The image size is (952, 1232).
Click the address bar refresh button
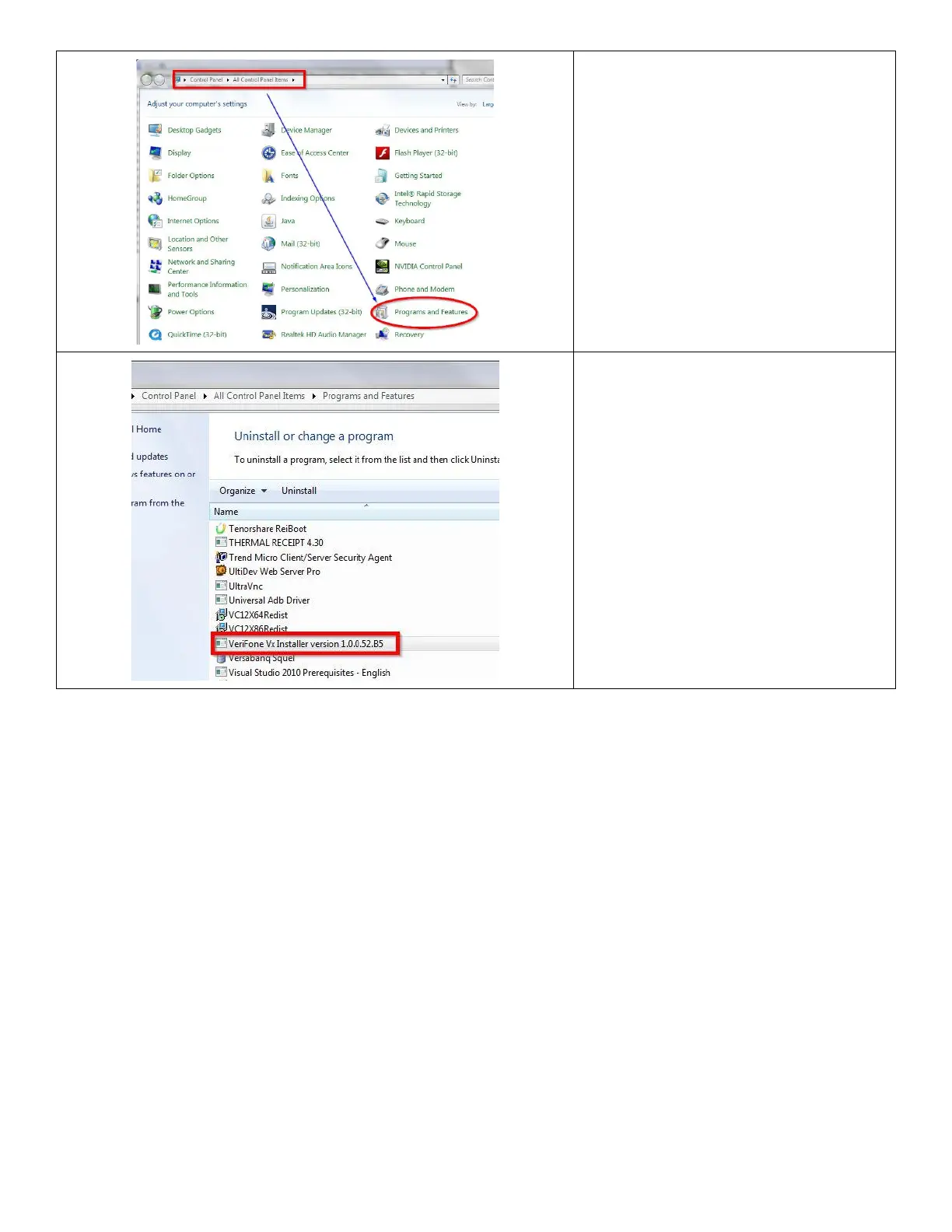pyautogui.click(x=453, y=79)
